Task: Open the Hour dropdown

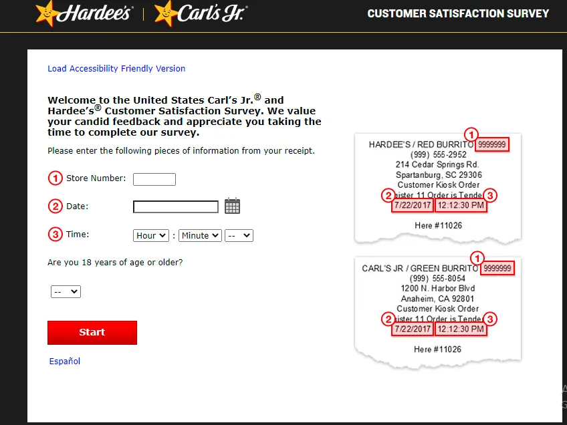Action: (x=151, y=235)
